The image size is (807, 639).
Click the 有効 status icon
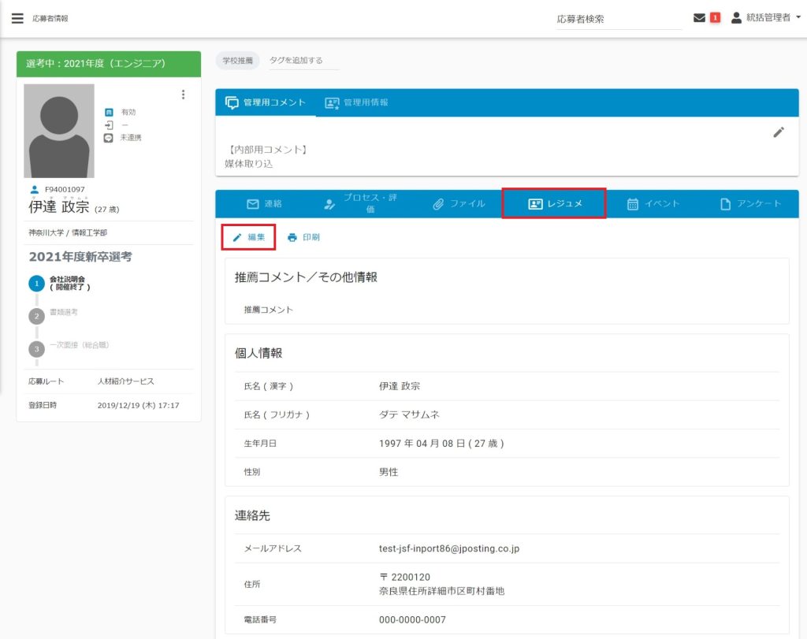point(109,113)
